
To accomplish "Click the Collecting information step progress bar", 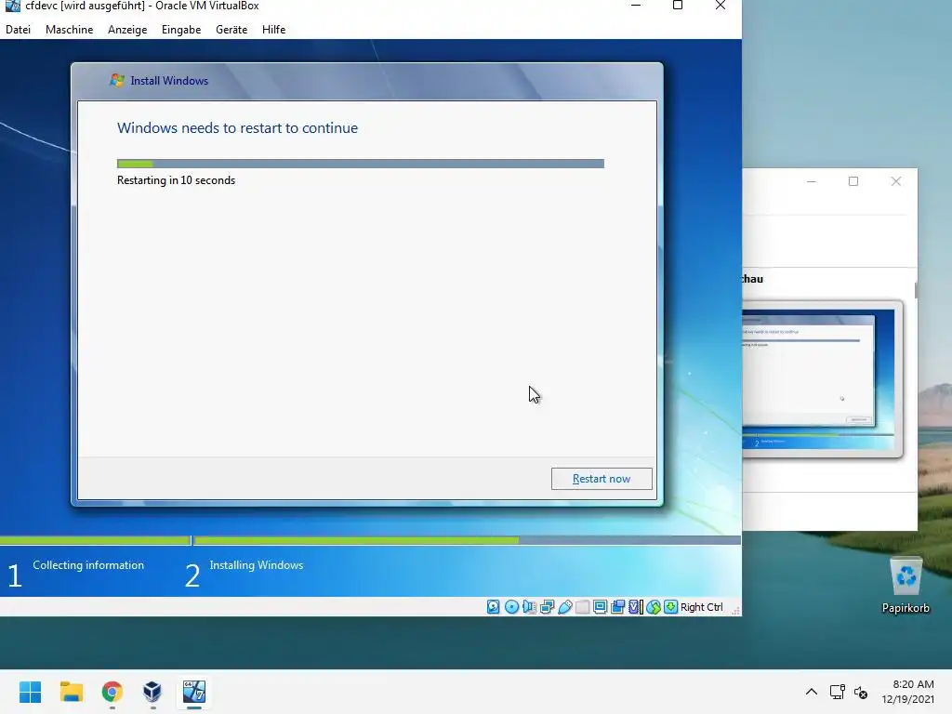I will click(x=96, y=540).
